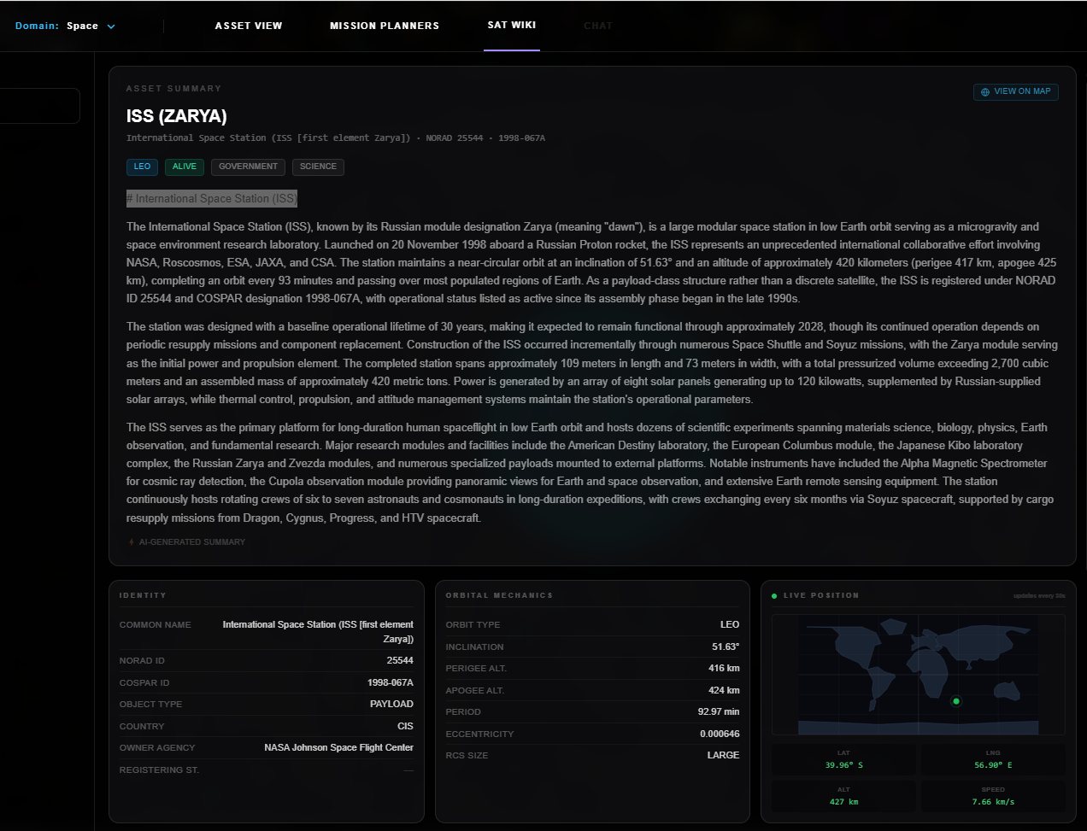
Task: Click the green ISS position marker on map
Action: (956, 701)
